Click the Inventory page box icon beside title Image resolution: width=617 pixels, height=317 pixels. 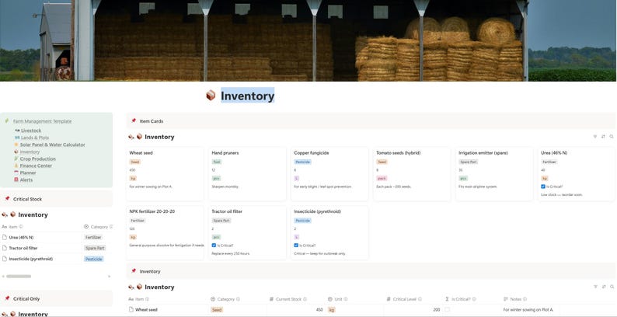click(211, 96)
